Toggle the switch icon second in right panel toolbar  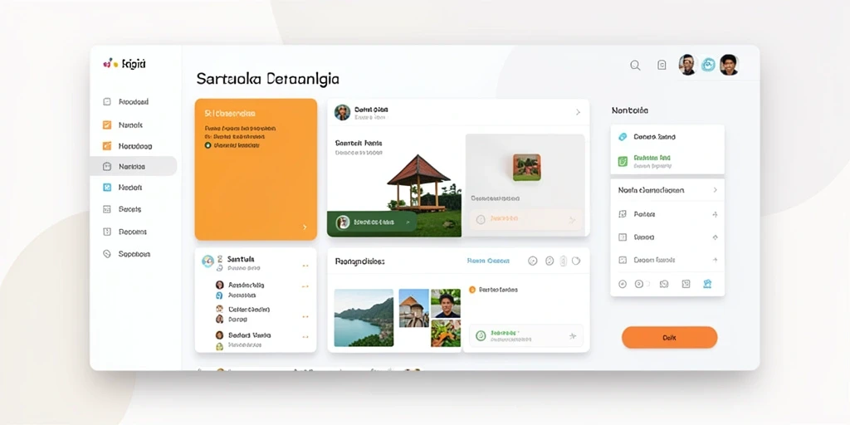tap(642, 284)
